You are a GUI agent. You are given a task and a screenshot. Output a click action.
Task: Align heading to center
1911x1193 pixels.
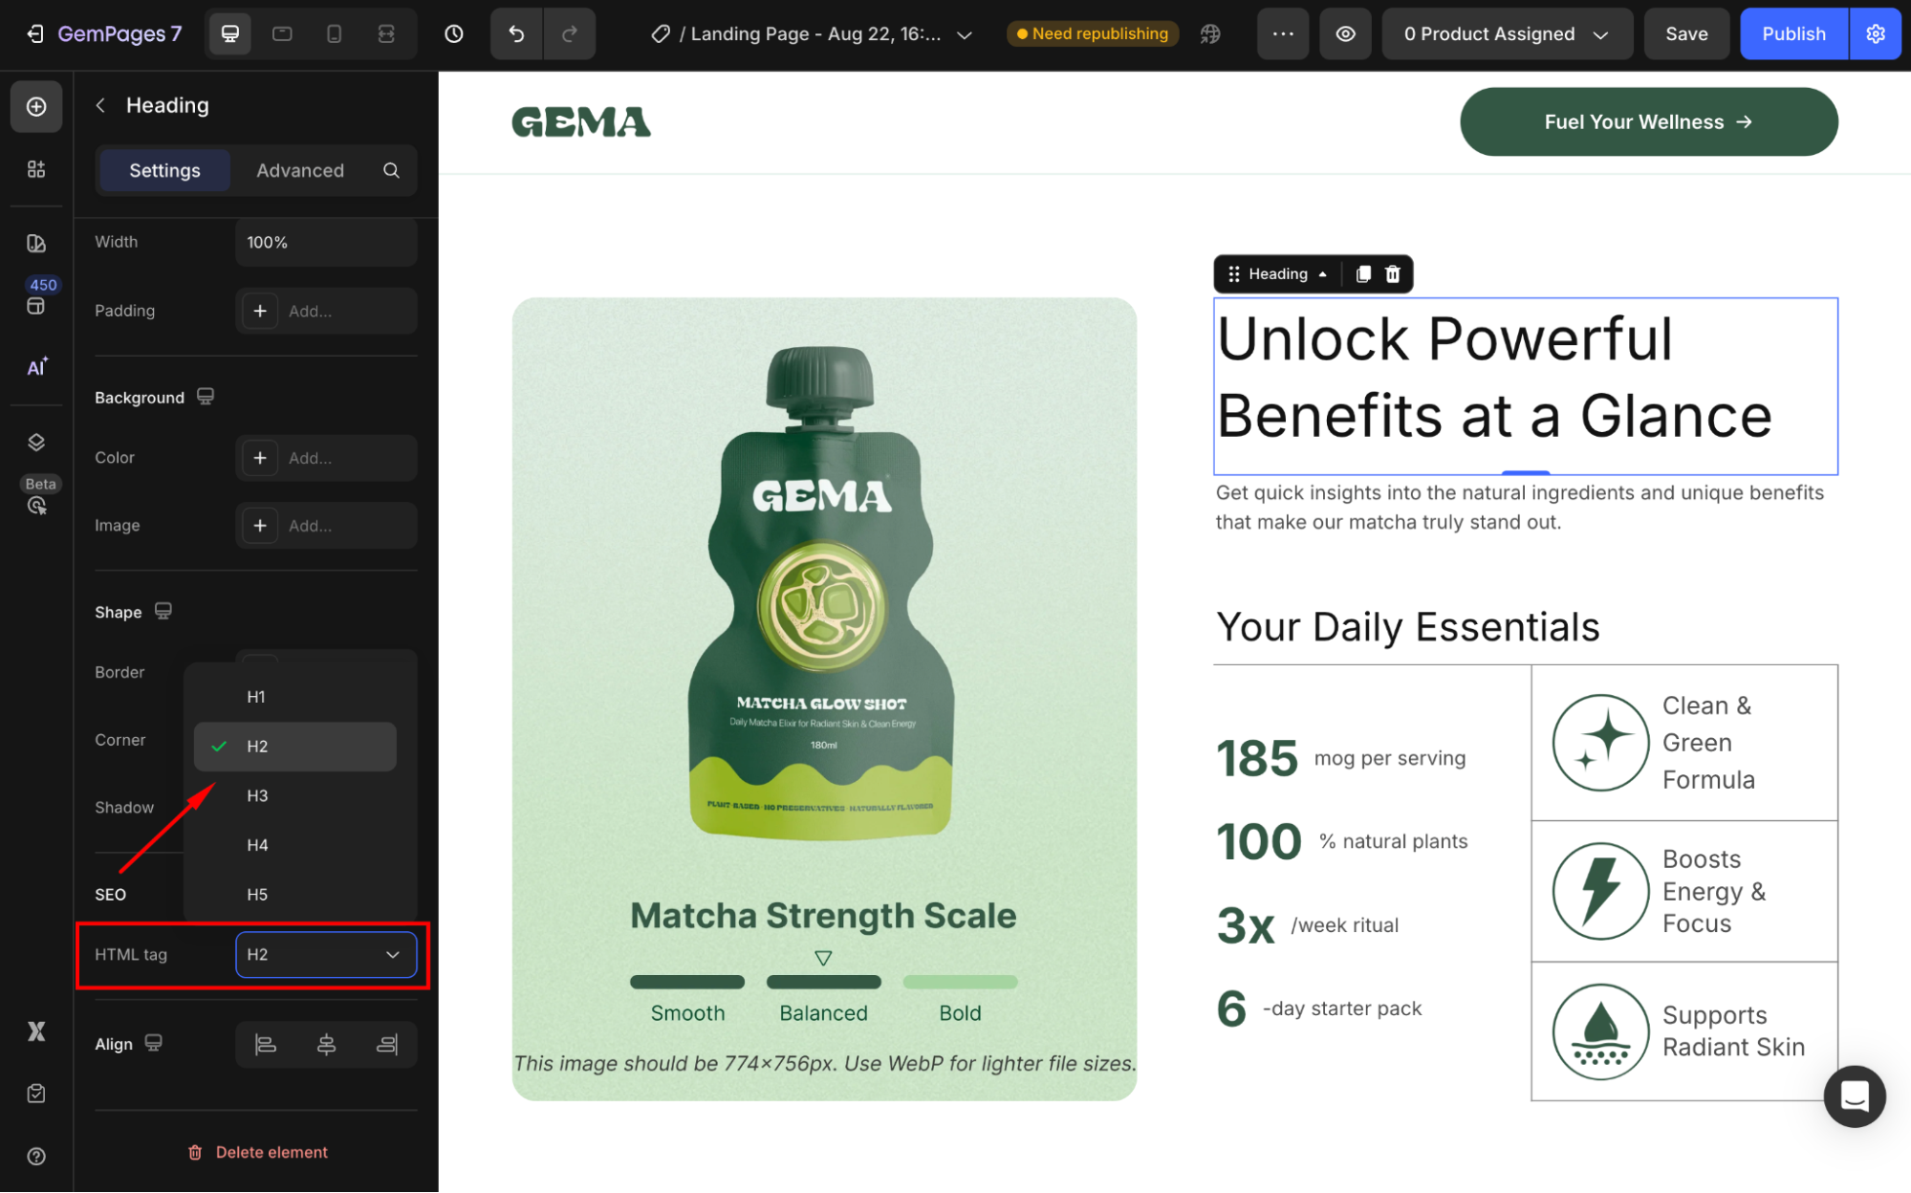pos(326,1045)
